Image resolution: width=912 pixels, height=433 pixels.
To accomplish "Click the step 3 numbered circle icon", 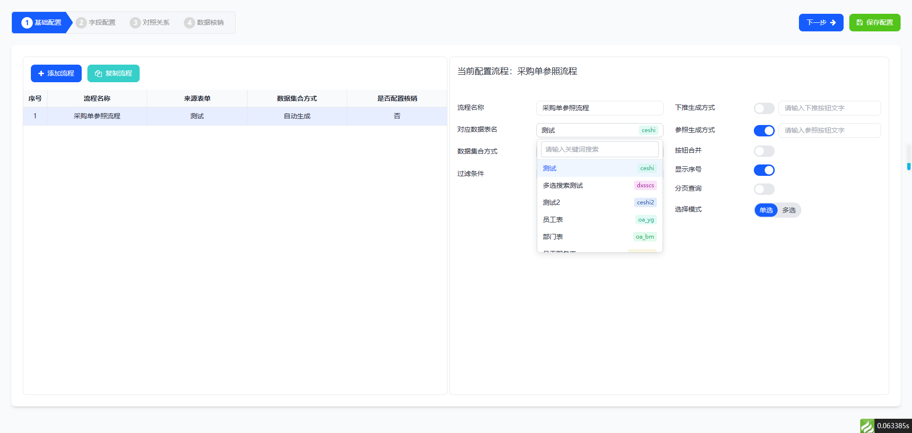I will click(135, 22).
